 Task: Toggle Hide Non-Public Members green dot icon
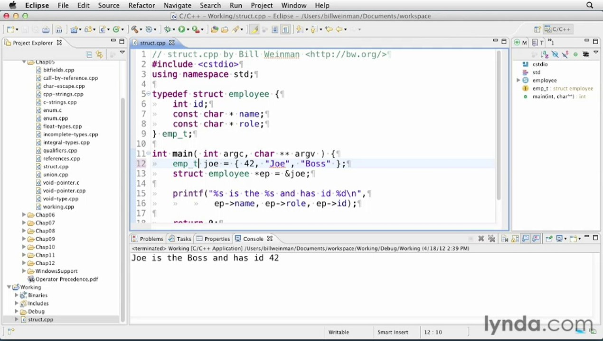click(x=575, y=54)
